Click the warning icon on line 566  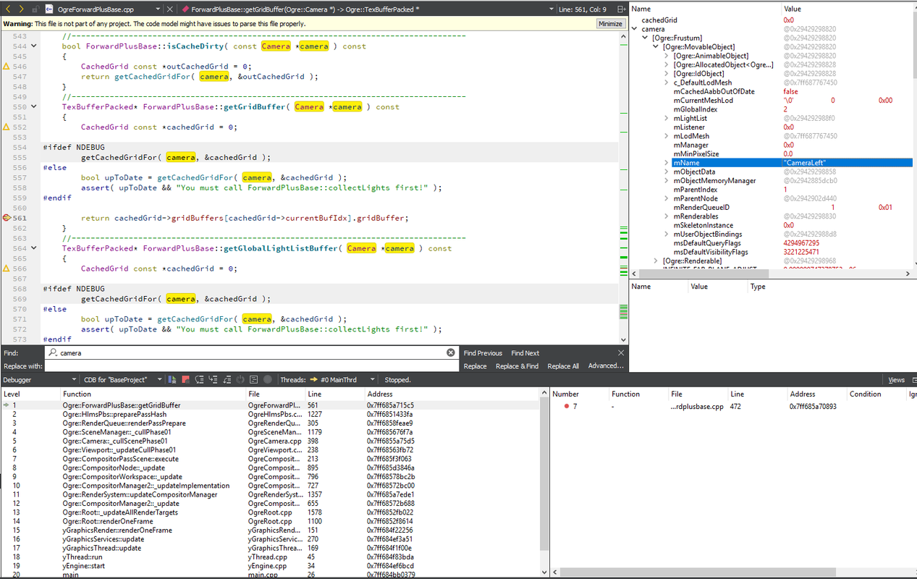7,269
